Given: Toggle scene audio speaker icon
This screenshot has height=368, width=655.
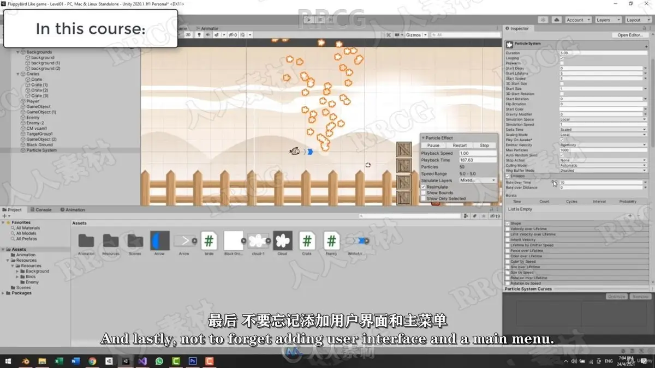Looking at the screenshot, I should tap(207, 35).
